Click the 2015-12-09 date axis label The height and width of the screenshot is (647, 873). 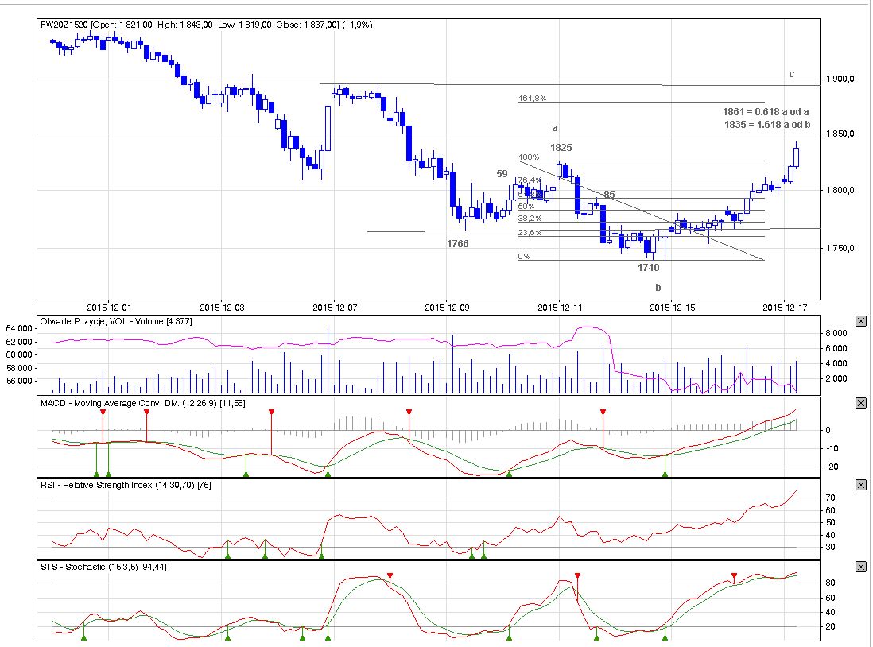448,306
